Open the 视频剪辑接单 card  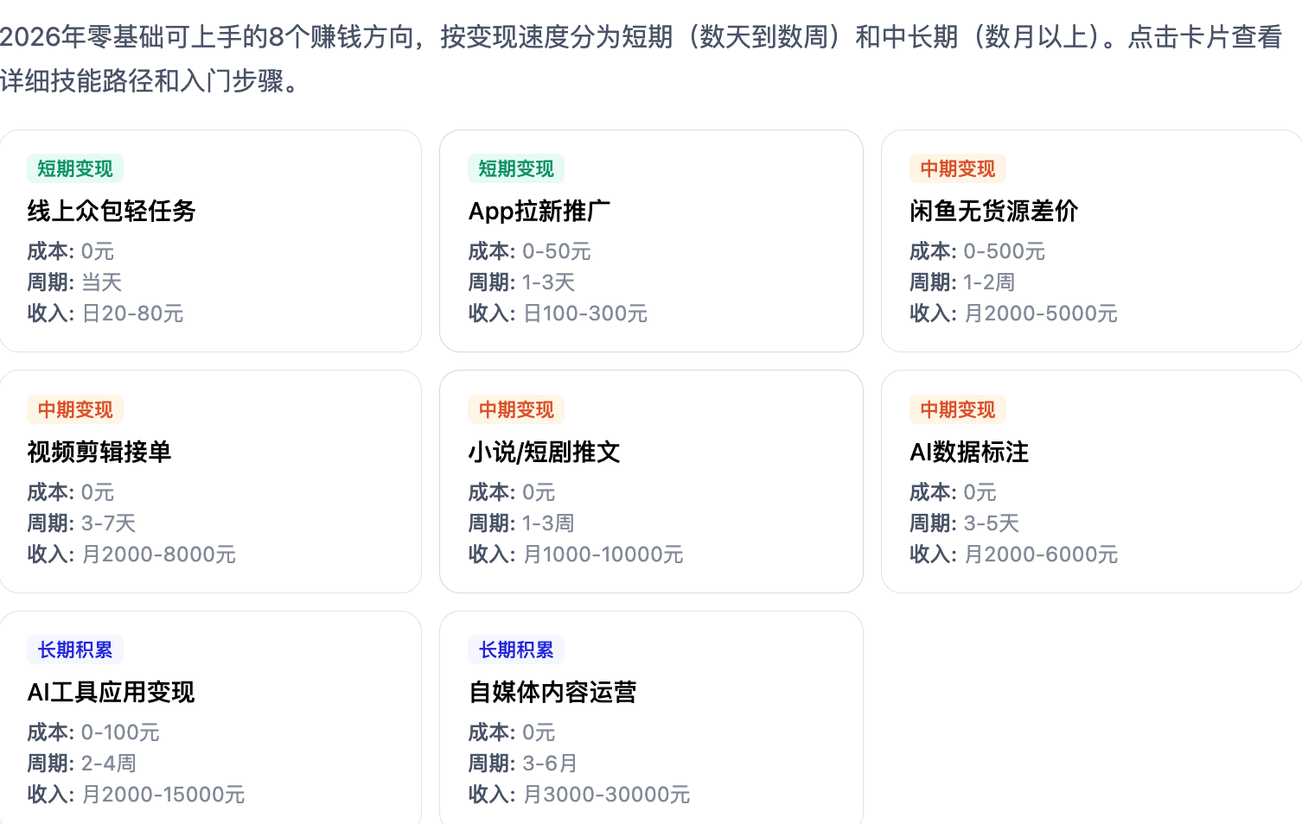210,482
